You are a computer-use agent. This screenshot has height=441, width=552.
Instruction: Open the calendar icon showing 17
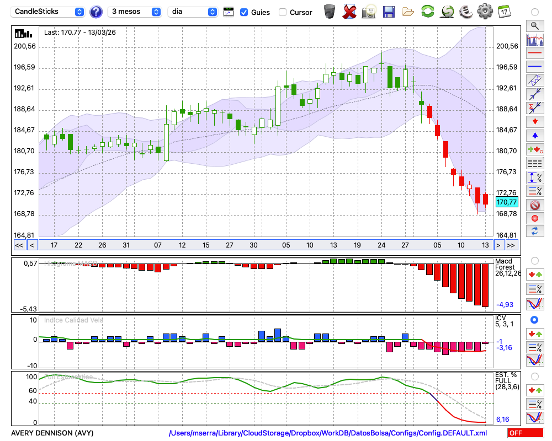[x=504, y=12]
